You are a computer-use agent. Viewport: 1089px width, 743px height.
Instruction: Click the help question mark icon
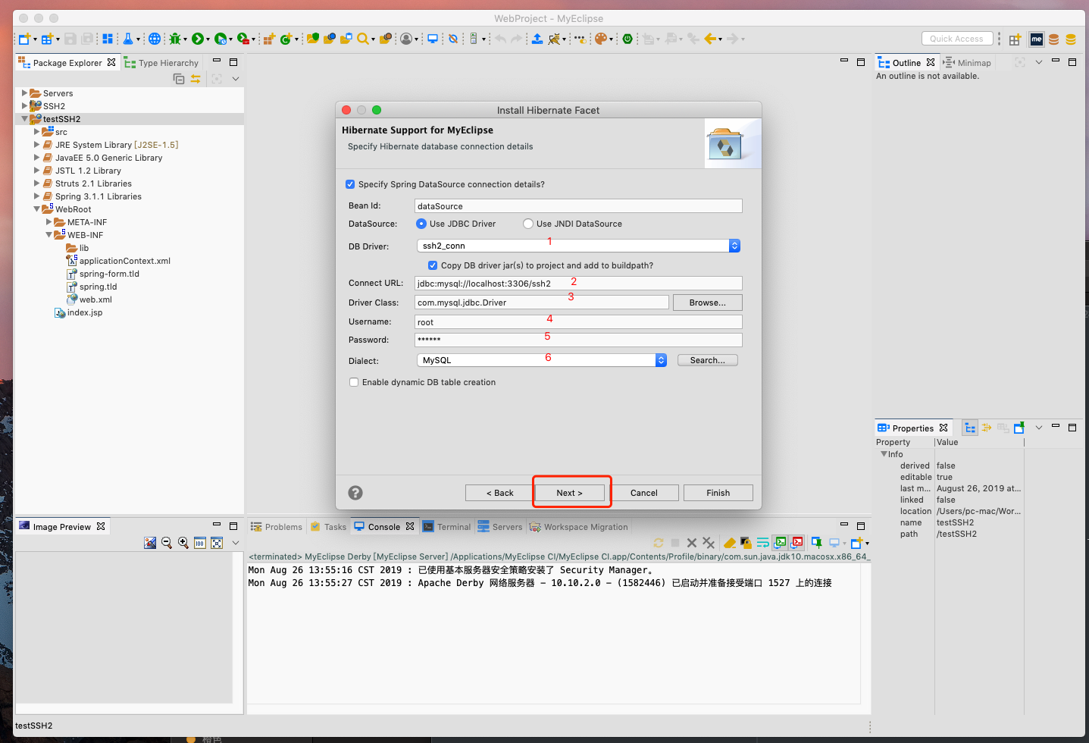click(x=355, y=493)
